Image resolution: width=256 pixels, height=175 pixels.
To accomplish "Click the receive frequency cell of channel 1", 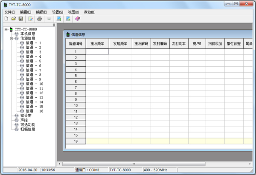I will point(97,52).
